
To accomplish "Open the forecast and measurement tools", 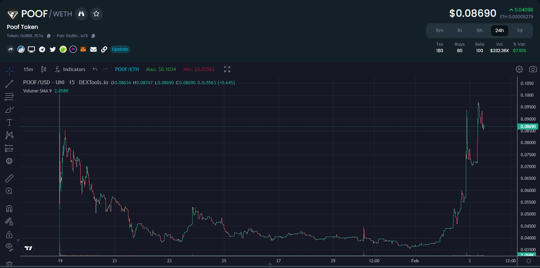I will [x=9, y=148].
